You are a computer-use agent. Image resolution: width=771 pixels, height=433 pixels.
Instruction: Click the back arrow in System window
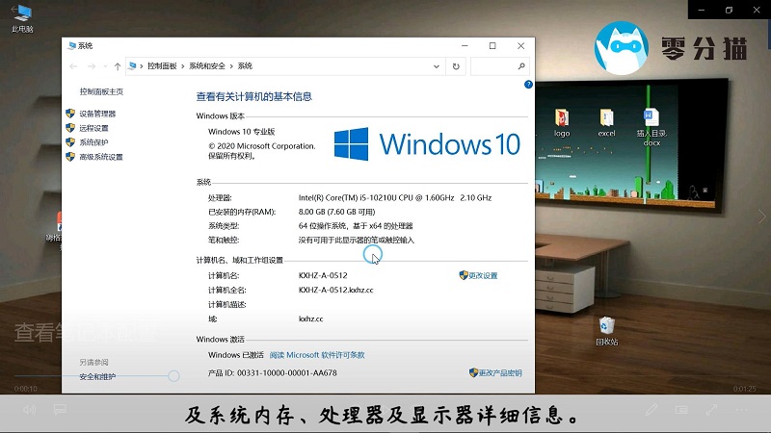tap(73, 66)
